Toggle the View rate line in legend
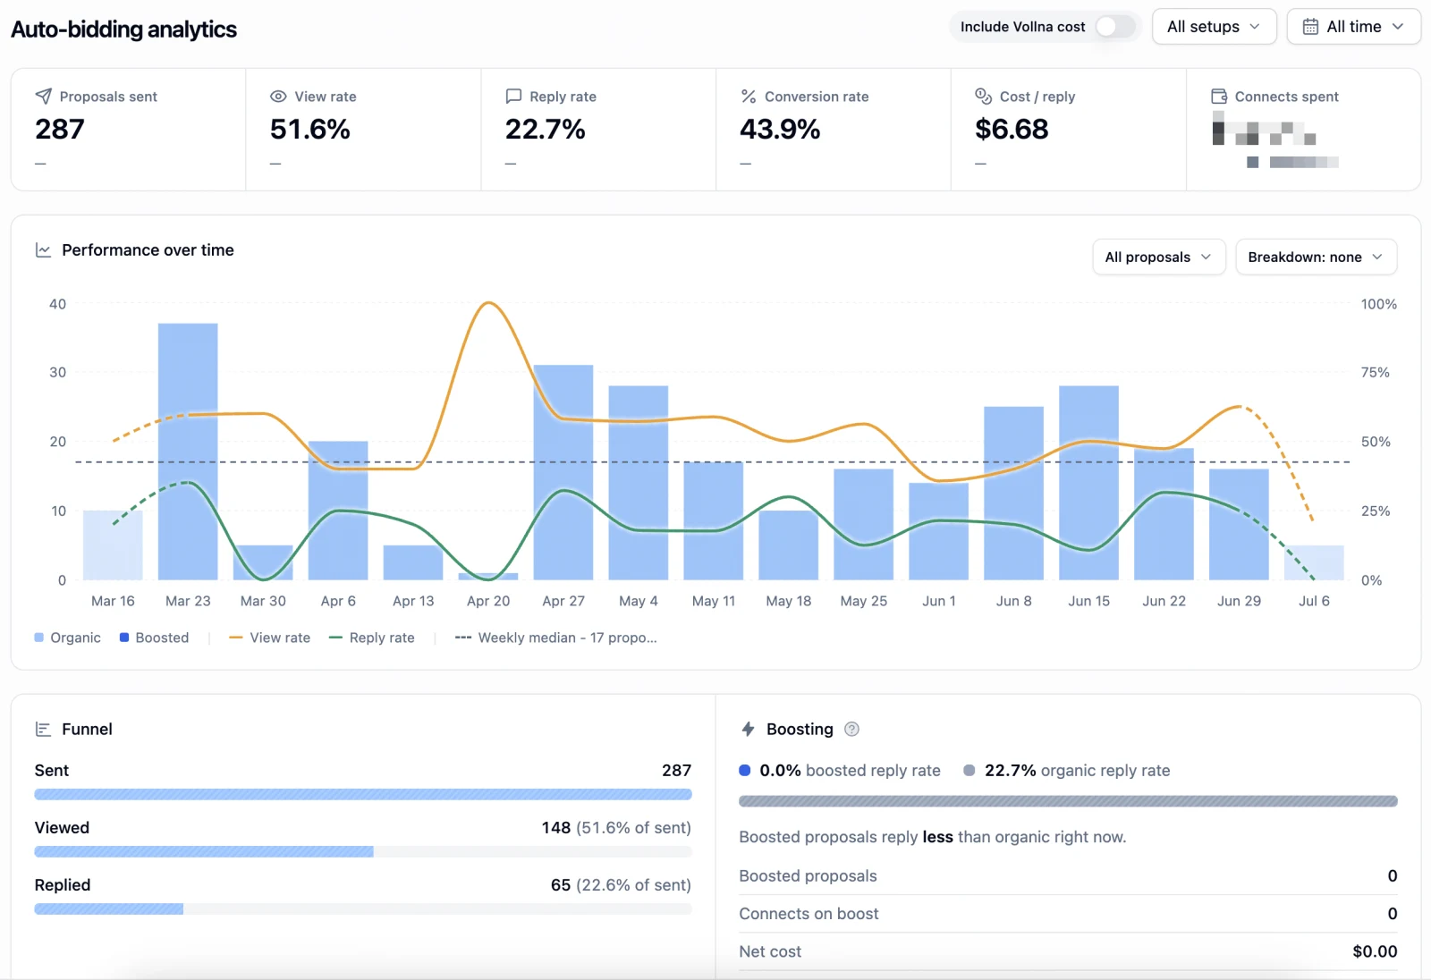This screenshot has height=980, width=1431. [x=269, y=638]
